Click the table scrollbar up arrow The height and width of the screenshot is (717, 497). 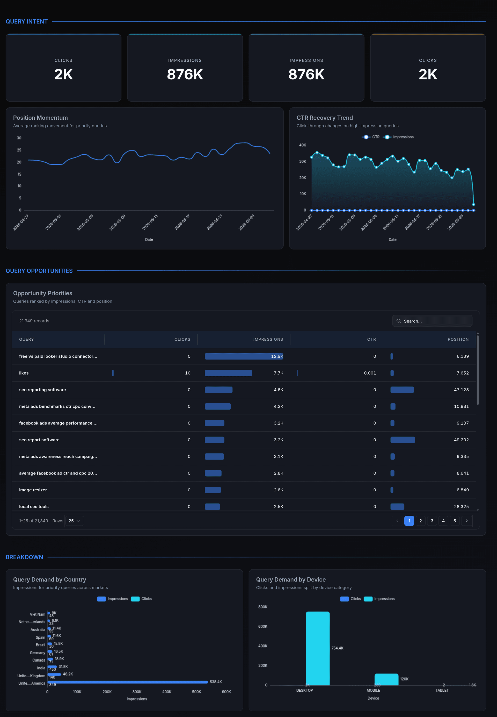(x=478, y=333)
